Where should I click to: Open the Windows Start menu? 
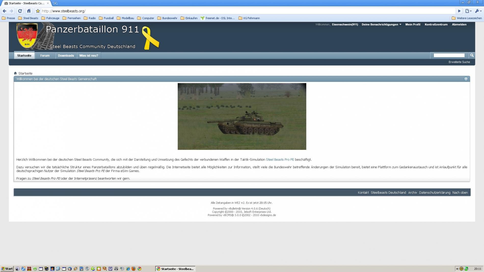tap(7, 269)
